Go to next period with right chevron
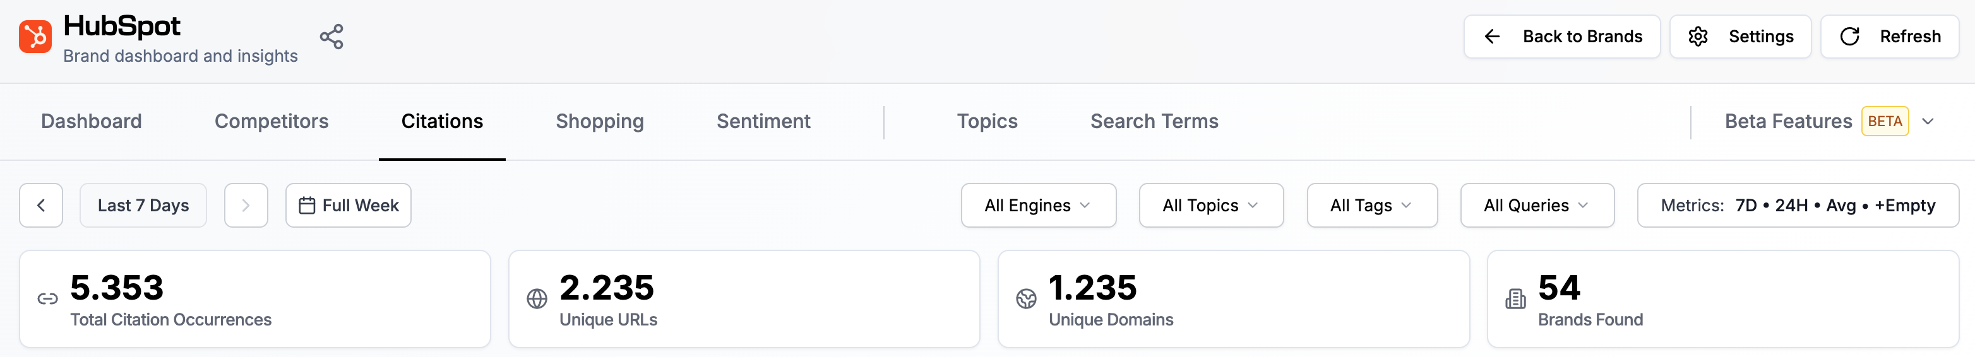This screenshot has width=1975, height=357. (x=246, y=206)
